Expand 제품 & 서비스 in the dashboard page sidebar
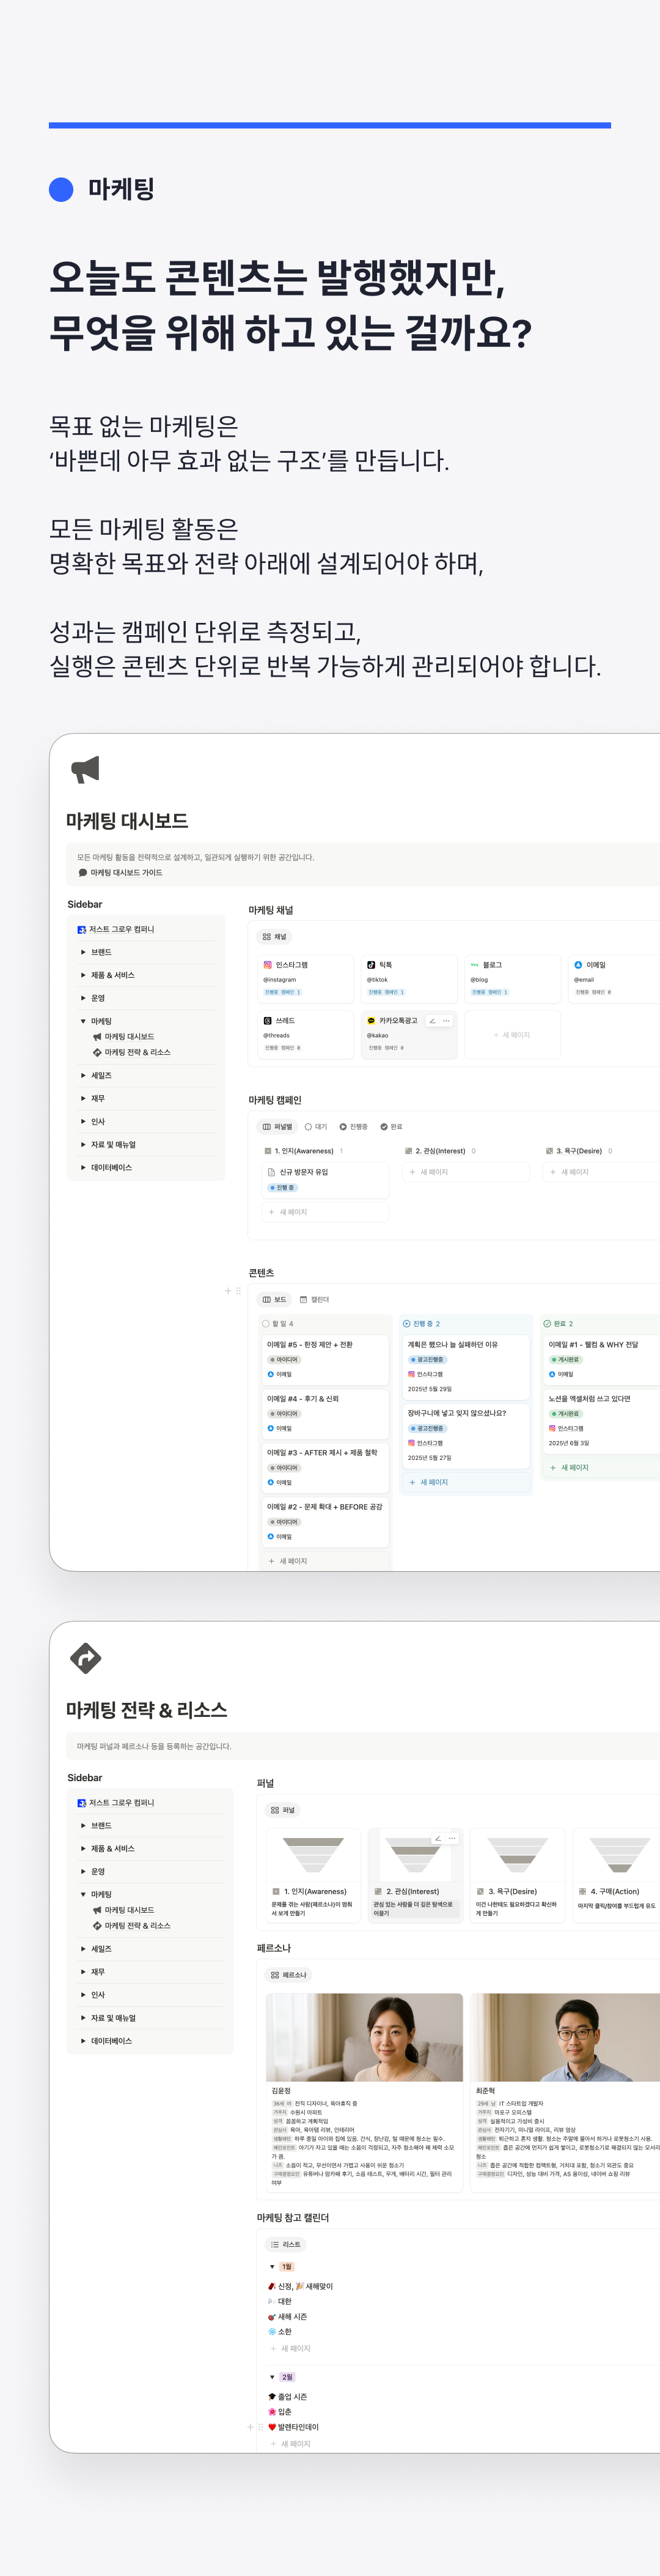This screenshot has height=2576, width=660. [83, 975]
